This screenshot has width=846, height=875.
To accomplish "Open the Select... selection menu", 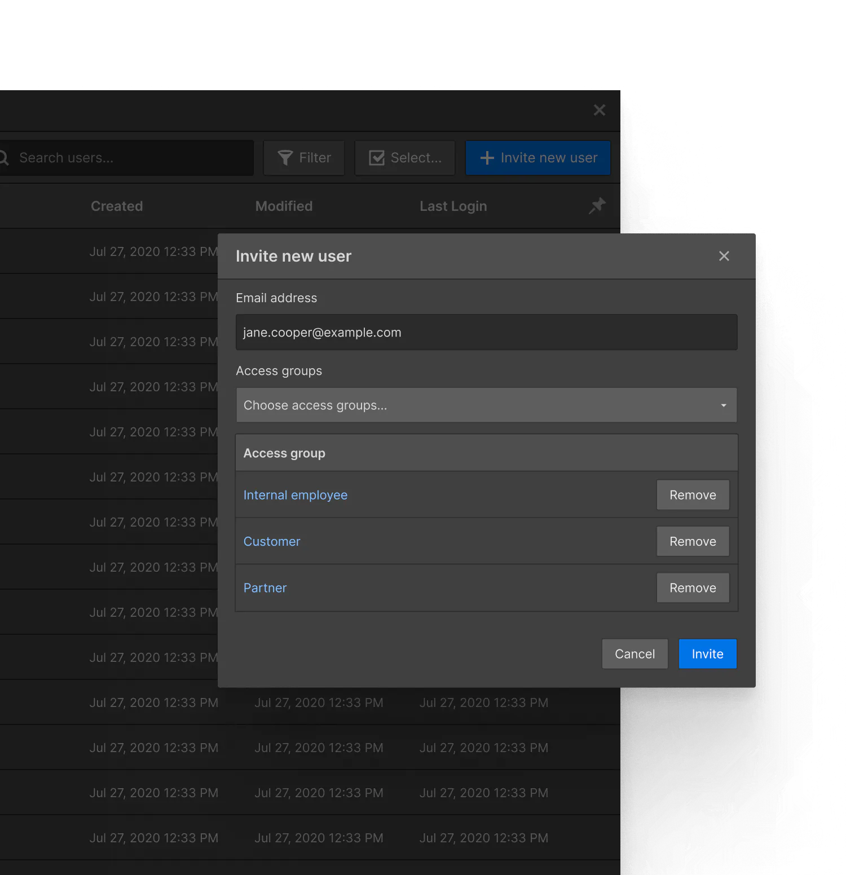I will point(404,158).
